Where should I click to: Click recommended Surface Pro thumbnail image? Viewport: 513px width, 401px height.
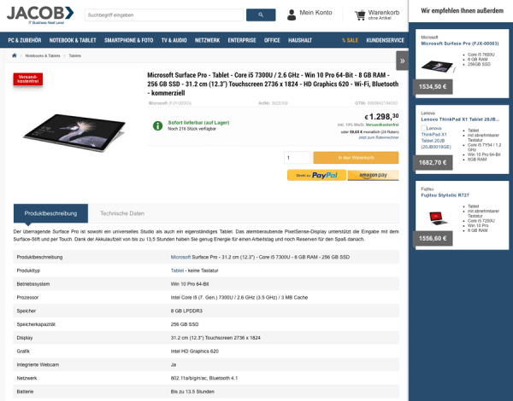pyautogui.click(x=438, y=67)
